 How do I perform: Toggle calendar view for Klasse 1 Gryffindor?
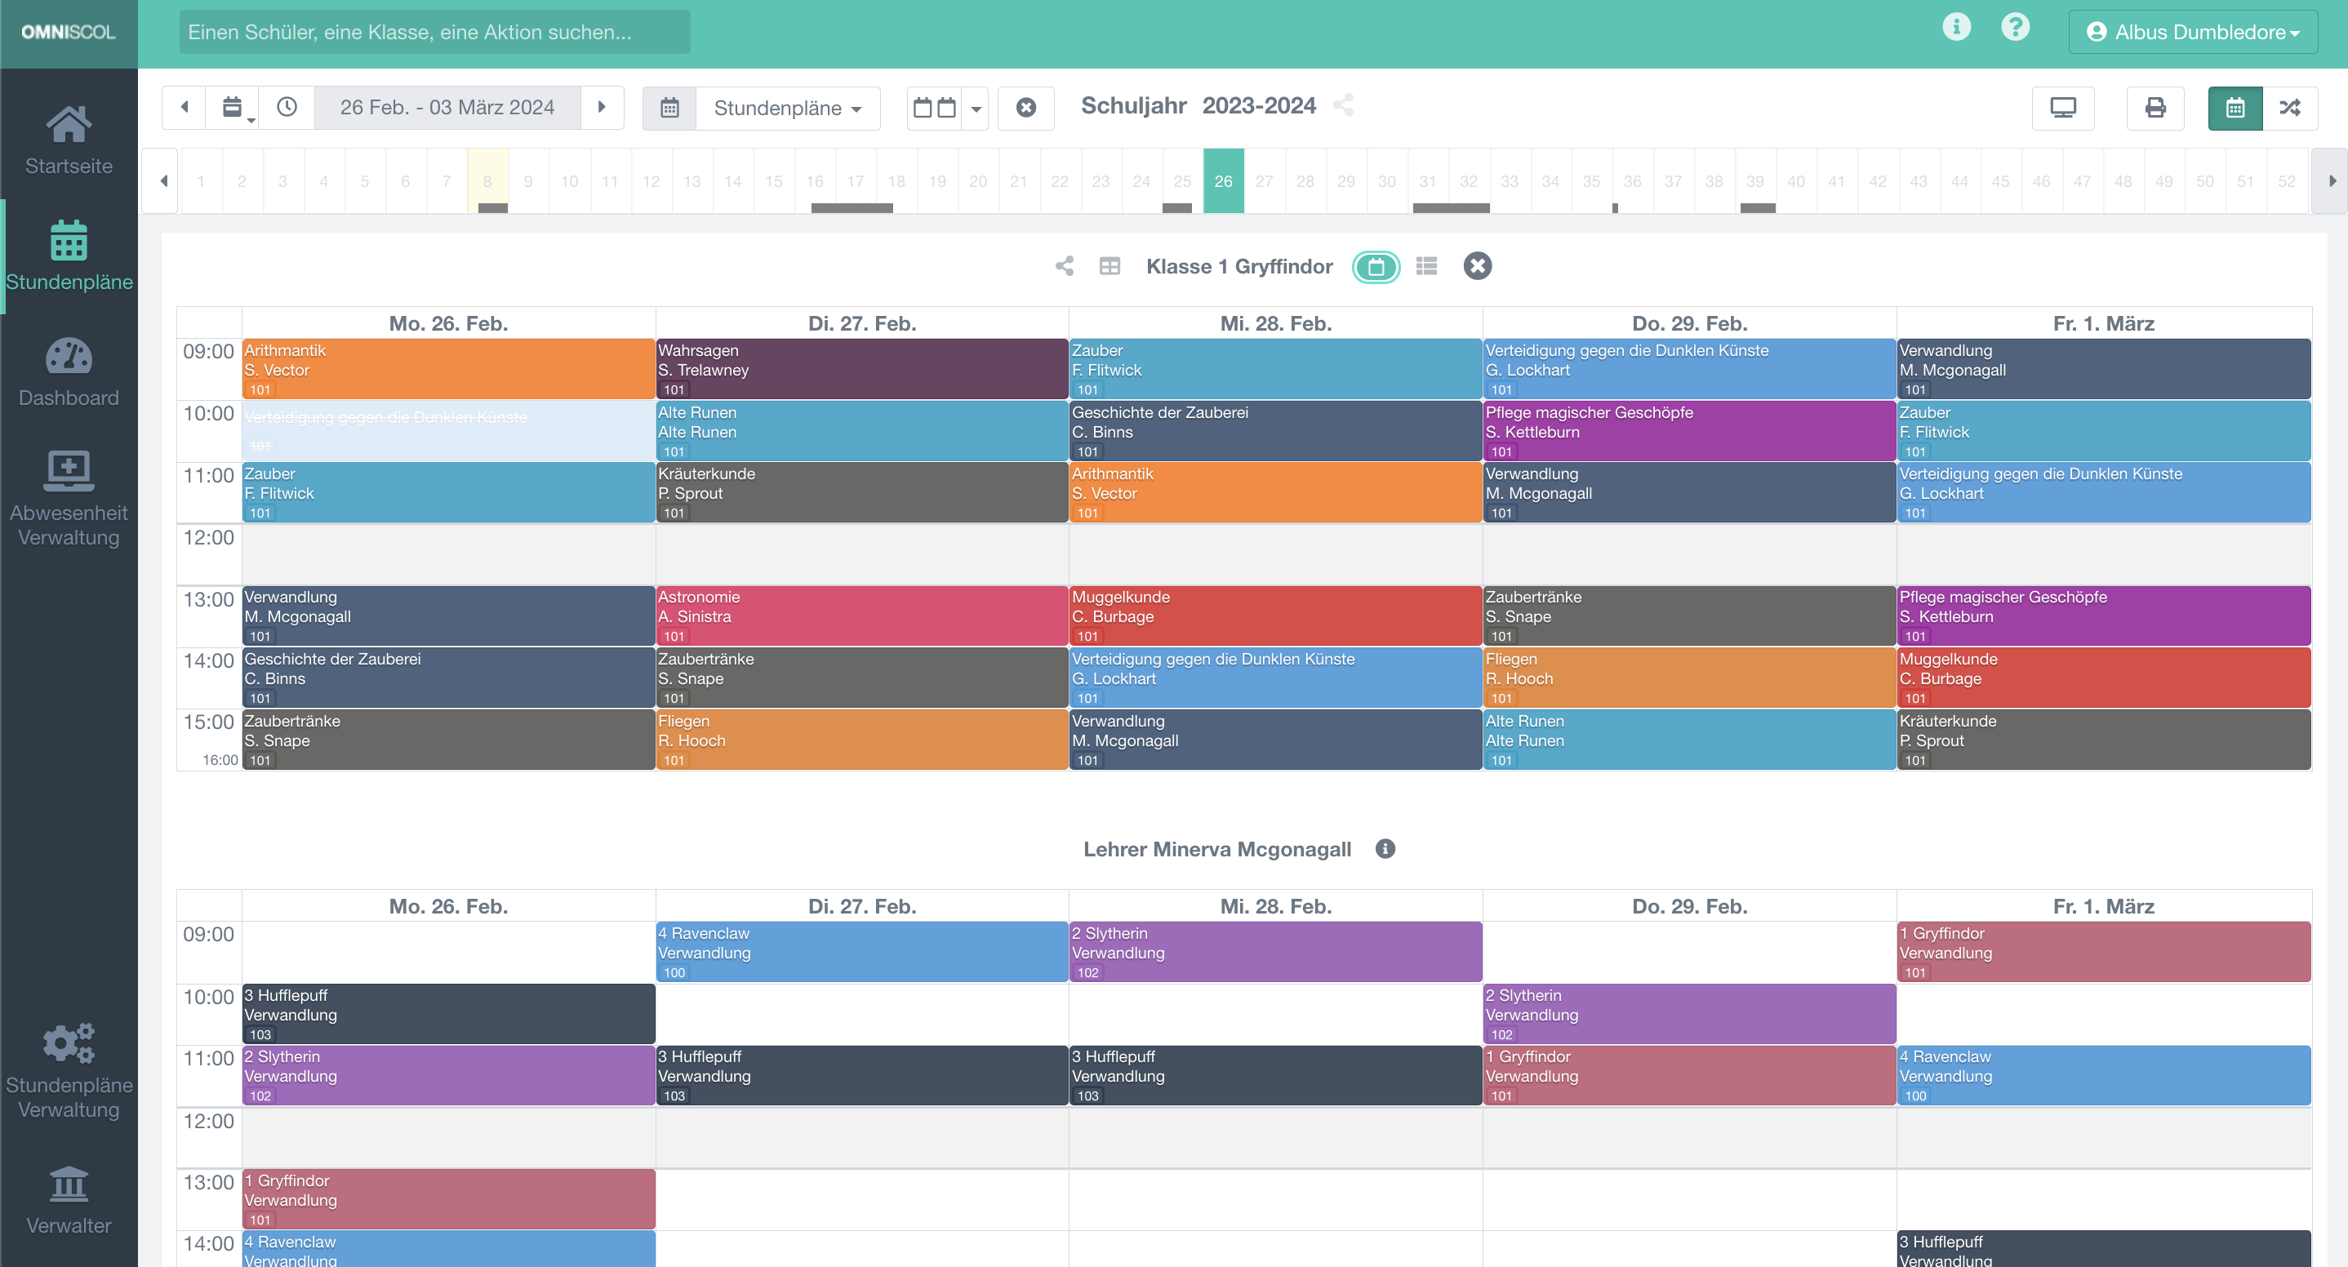1376,267
